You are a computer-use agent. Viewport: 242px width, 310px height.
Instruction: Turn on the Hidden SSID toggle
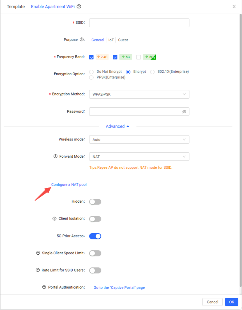pyautogui.click(x=95, y=202)
